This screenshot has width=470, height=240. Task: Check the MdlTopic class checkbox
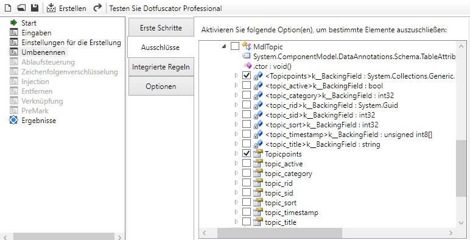click(235, 46)
